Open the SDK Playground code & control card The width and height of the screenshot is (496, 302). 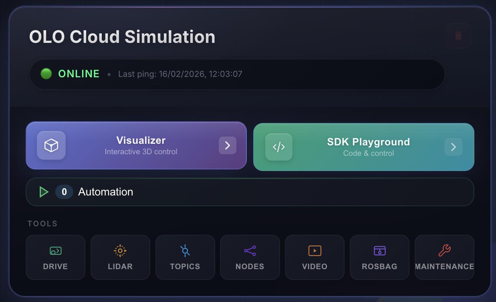(364, 147)
